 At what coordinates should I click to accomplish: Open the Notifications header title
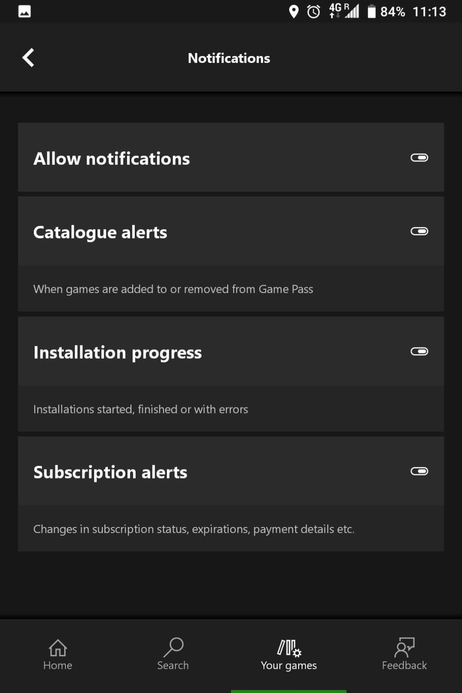tap(229, 58)
